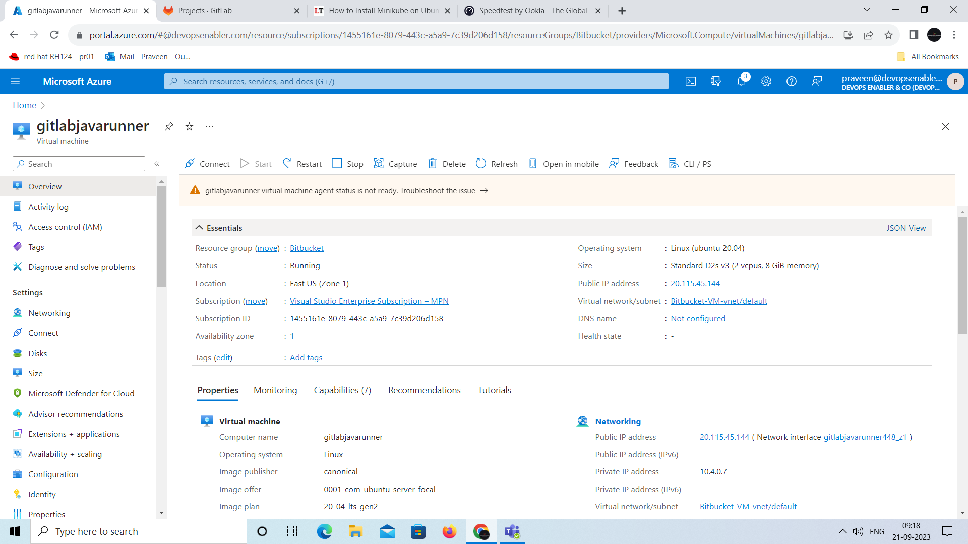Click Home breadcrumb link
Viewport: 968px width, 544px height.
point(24,105)
